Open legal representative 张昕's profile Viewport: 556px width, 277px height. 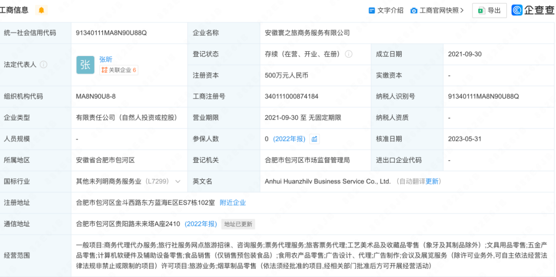[x=106, y=59]
